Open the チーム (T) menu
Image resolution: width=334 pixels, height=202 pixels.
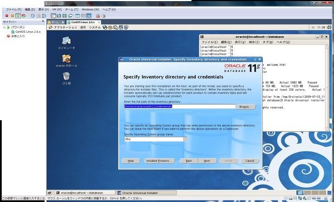[72, 9]
